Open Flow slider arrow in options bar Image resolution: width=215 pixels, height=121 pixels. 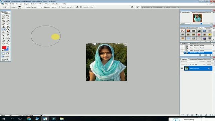click(x=73, y=7)
